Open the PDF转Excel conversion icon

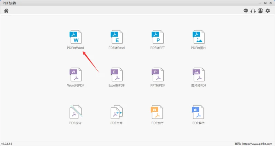[117, 37]
